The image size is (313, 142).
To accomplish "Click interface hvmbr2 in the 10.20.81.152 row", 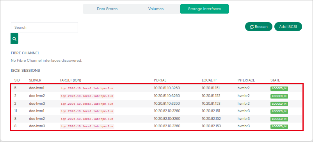I will [x=244, y=96].
